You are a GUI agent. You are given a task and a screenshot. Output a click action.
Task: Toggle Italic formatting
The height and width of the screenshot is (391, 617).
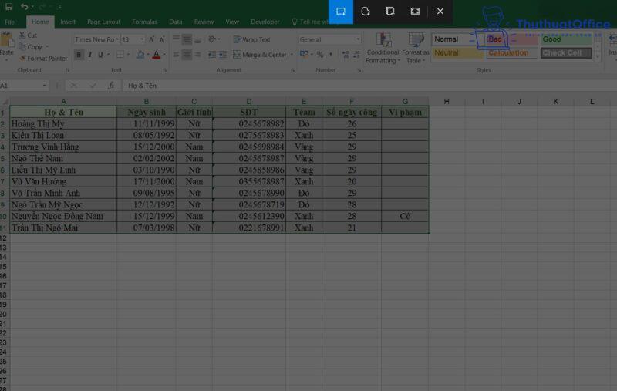pos(90,55)
